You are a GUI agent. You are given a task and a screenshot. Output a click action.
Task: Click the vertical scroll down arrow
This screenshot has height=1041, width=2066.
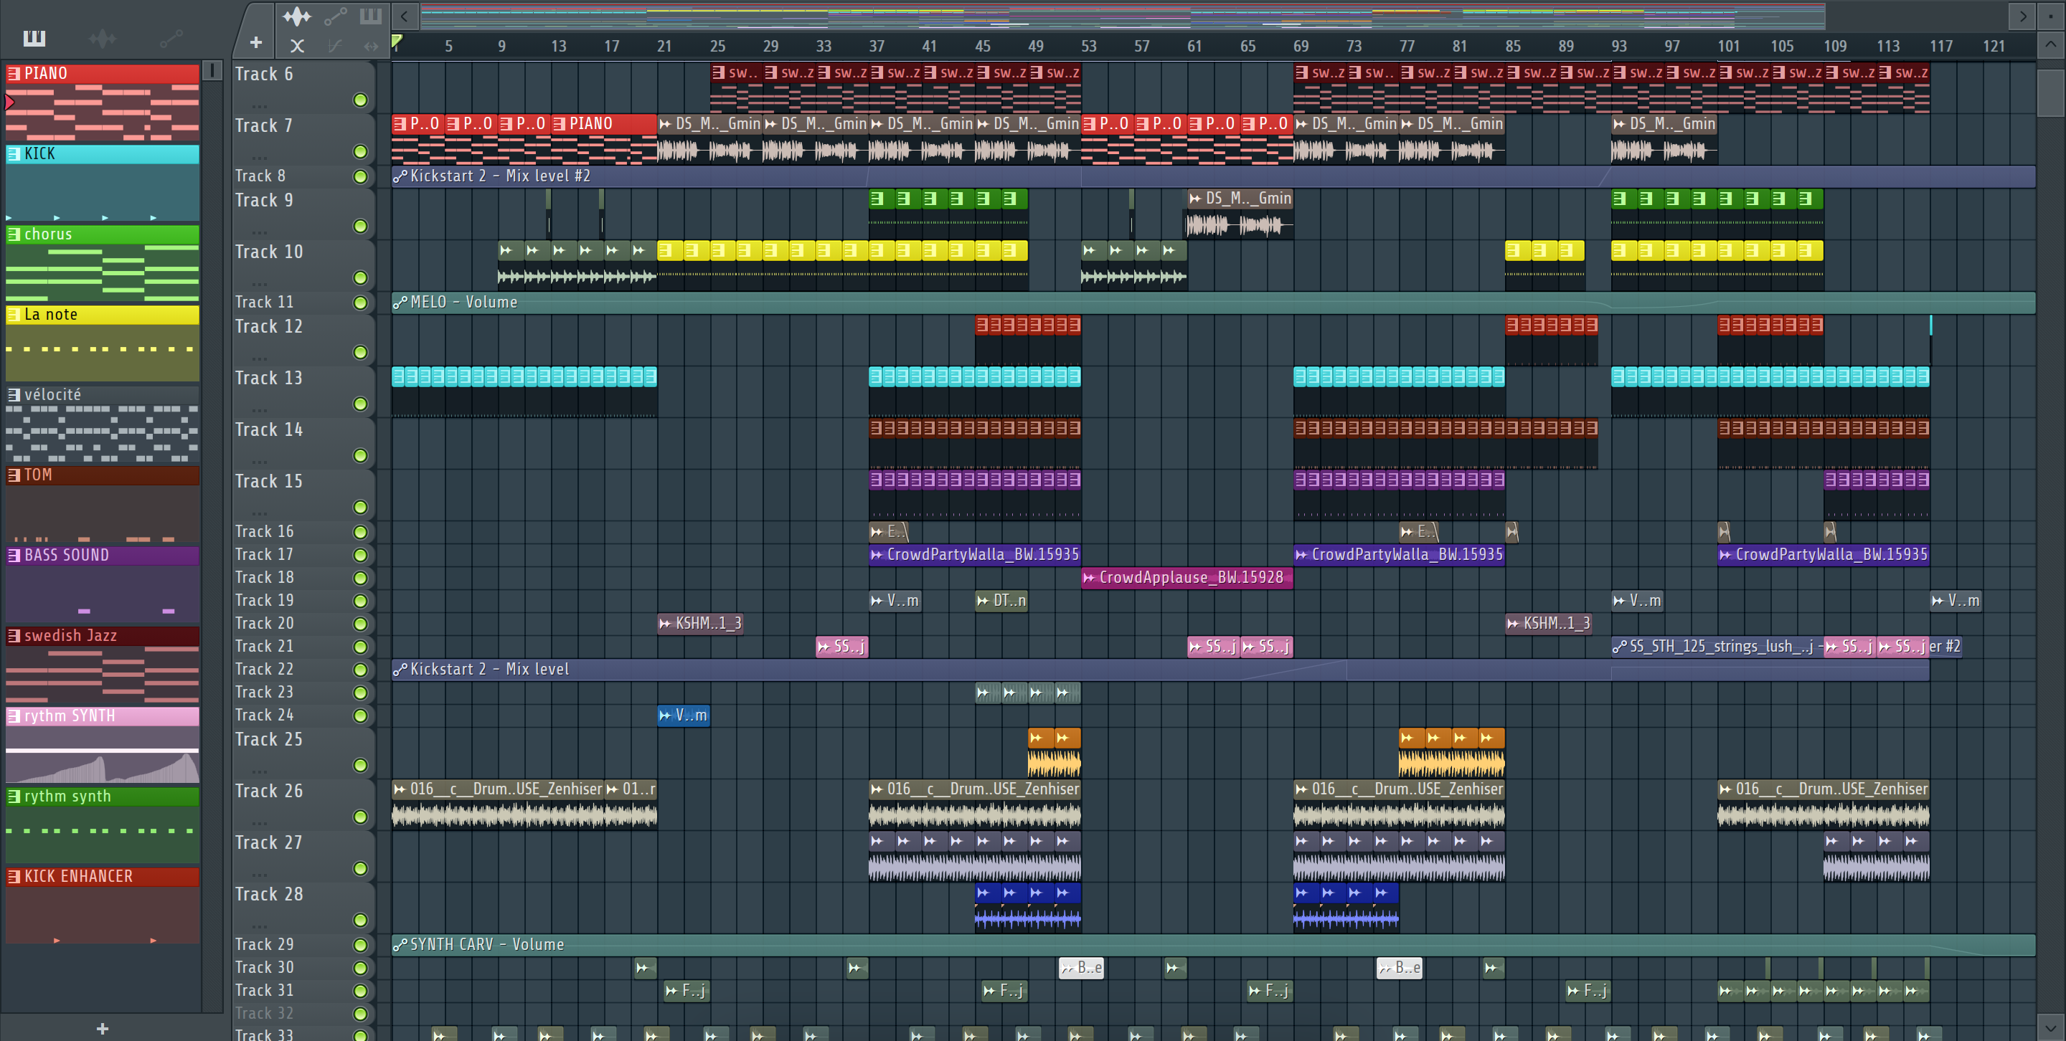coord(2051,1027)
